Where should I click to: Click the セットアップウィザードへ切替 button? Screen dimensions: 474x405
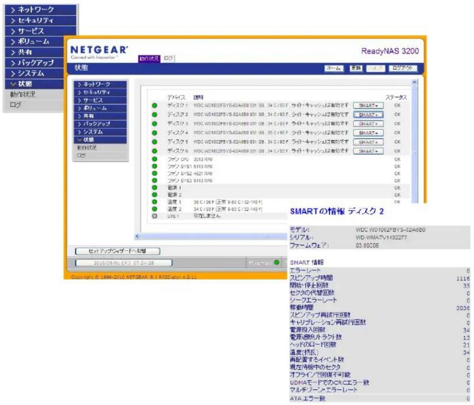pyautogui.click(x=117, y=251)
